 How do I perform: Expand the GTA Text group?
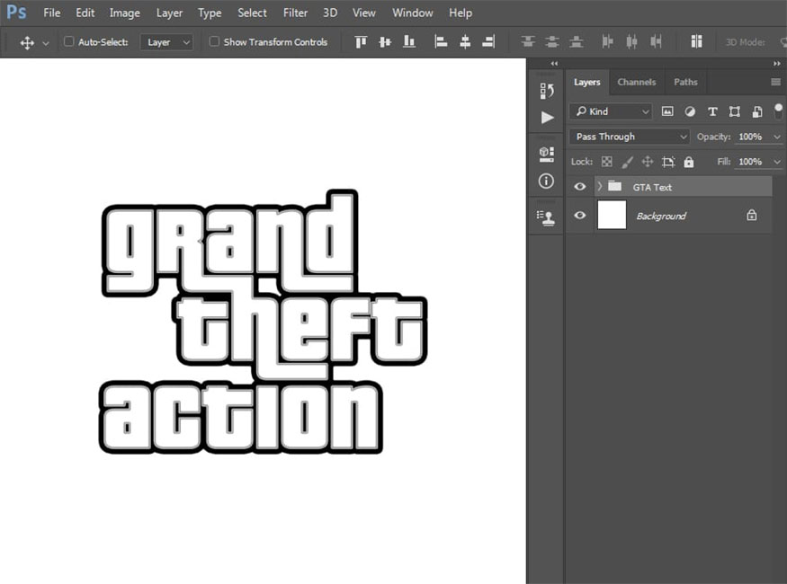pyautogui.click(x=599, y=187)
